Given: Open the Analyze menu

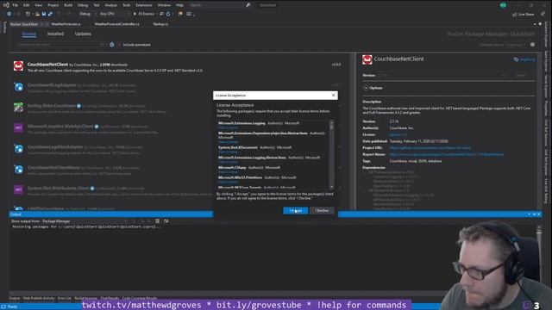Looking at the screenshot, I should 111,5.
